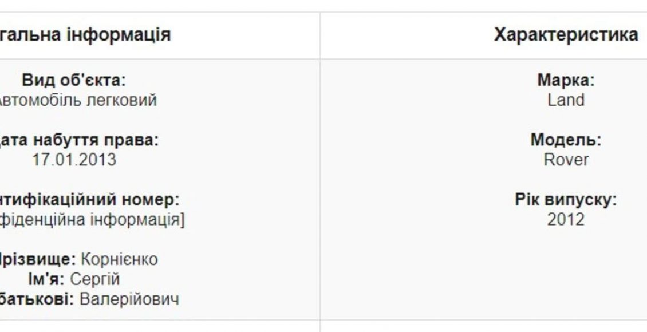Click the surname Корнієнко
647x332 pixels.
119,259
